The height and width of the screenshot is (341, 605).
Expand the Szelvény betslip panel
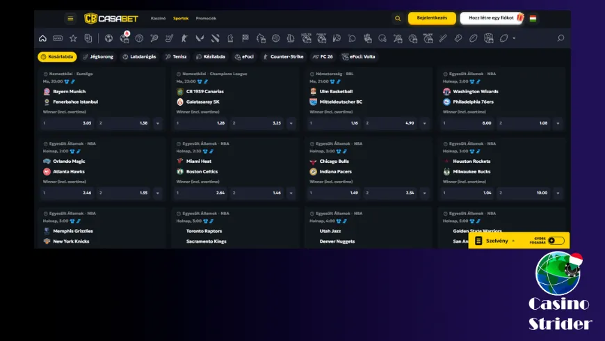[497, 241]
